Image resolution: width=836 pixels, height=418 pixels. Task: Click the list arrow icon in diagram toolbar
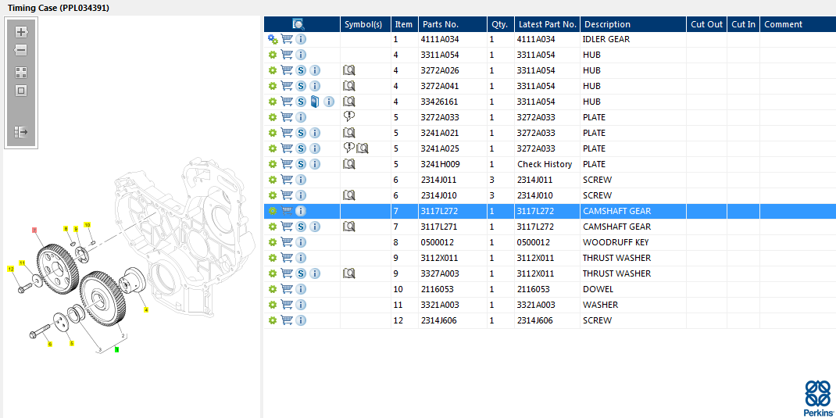coord(21,132)
